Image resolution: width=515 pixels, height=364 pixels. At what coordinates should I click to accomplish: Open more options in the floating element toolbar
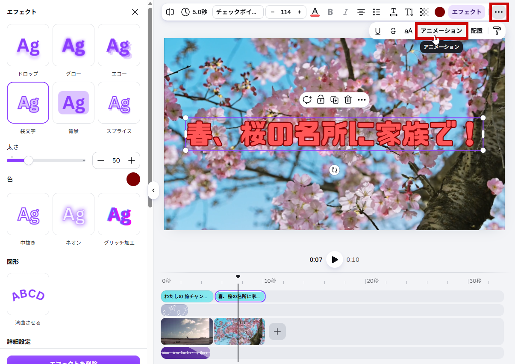pyautogui.click(x=362, y=100)
